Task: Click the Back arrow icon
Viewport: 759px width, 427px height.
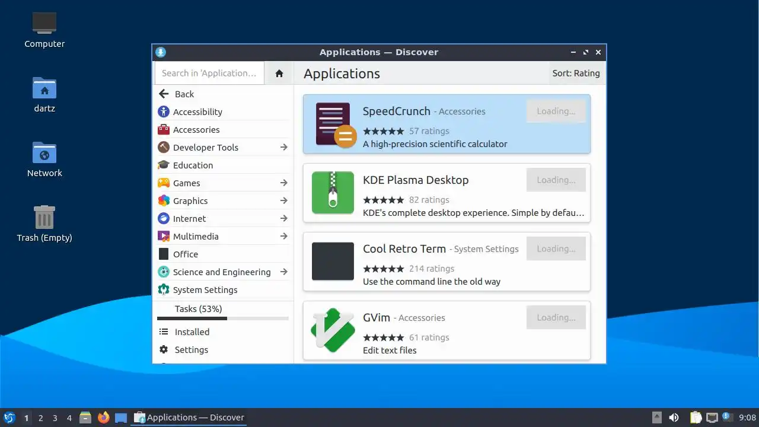Action: 164,94
